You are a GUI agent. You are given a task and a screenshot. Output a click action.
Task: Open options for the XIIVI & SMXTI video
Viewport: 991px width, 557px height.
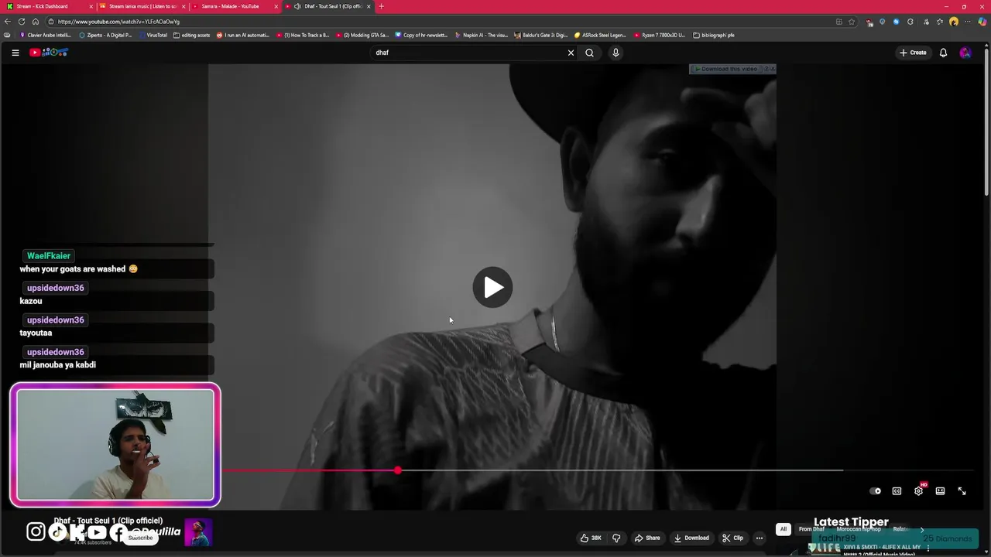point(928,548)
